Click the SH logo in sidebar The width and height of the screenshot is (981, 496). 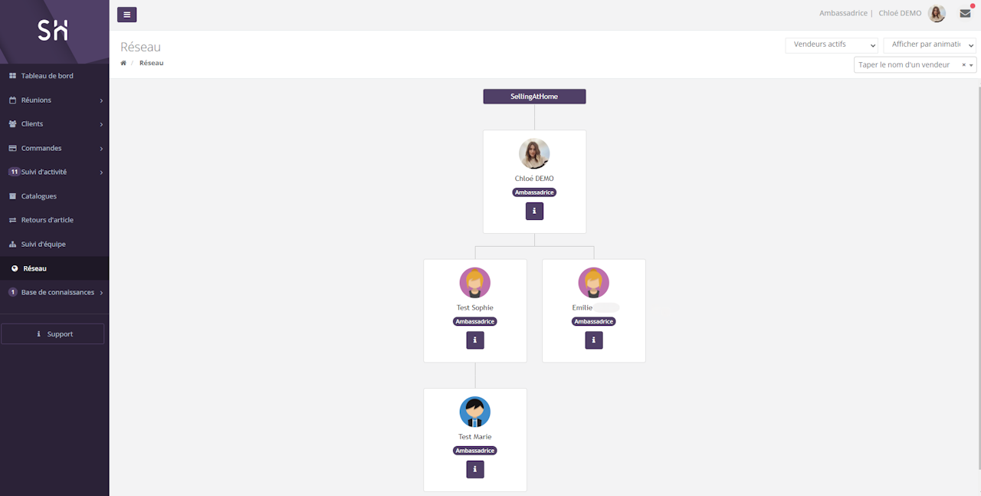click(x=54, y=30)
